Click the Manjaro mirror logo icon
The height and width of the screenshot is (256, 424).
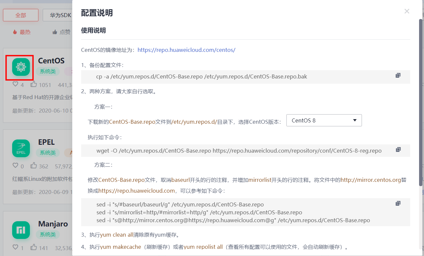coord(21,230)
